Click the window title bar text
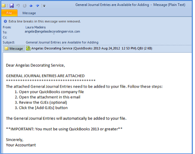Image resolution: width=195 pixels, height=154 pixels. tap(130, 5)
